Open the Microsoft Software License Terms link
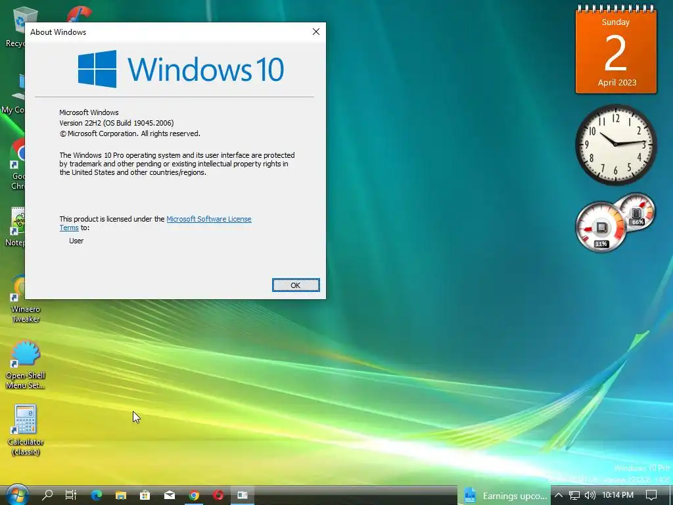The height and width of the screenshot is (505, 673). coord(208,219)
